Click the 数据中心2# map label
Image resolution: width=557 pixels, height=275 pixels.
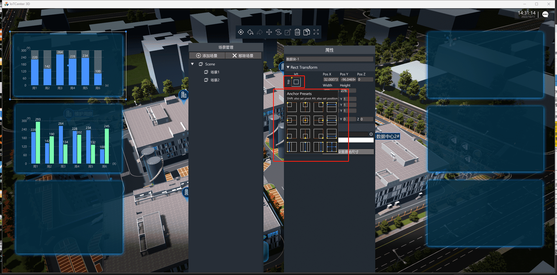tap(388, 136)
